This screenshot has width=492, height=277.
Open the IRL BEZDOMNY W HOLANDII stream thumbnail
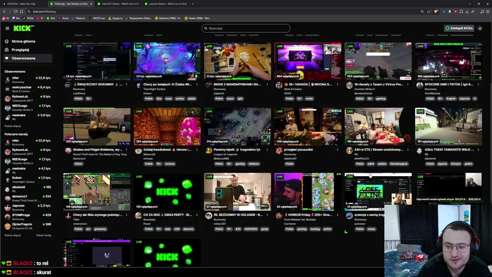coord(238,192)
